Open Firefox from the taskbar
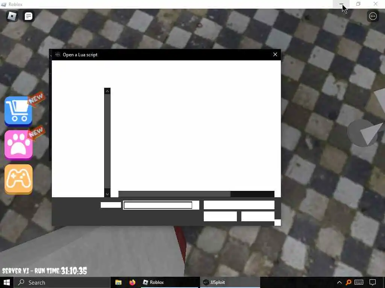This screenshot has width=385, height=288. point(132,282)
